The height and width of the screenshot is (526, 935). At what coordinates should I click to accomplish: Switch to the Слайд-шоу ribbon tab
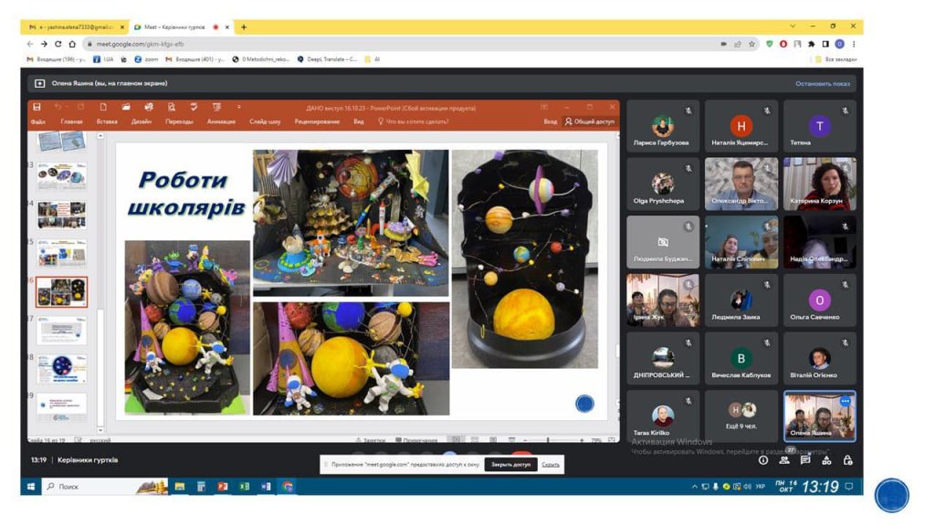(x=265, y=121)
